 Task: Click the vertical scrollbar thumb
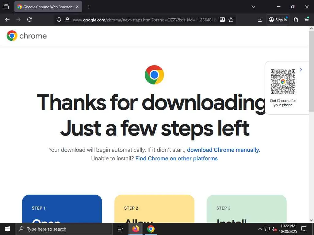(x=312, y=71)
